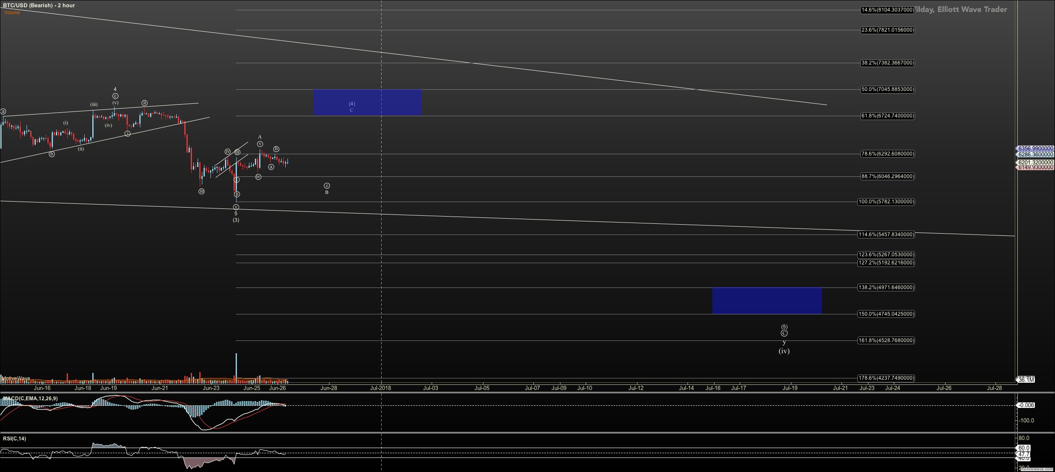Click the lower blue target box near 138.2%

(x=767, y=301)
